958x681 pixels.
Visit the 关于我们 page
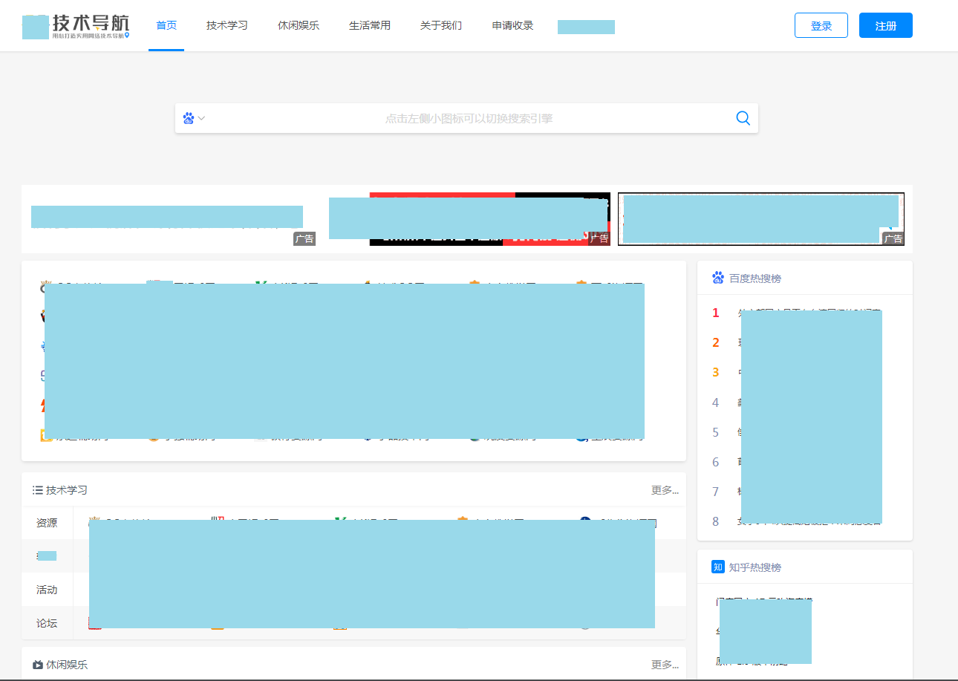pyautogui.click(x=441, y=25)
